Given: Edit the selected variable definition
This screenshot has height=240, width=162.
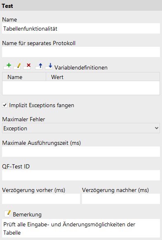Looking at the screenshot, I should pos(17,66).
